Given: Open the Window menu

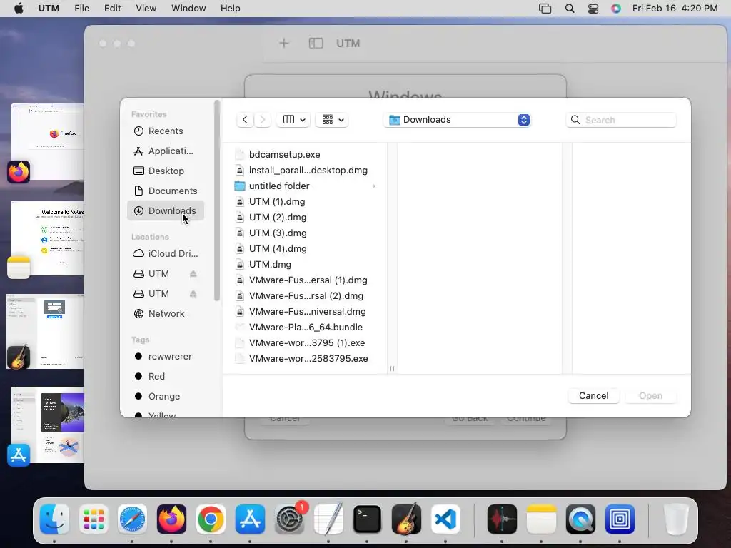Looking at the screenshot, I should point(188,9).
